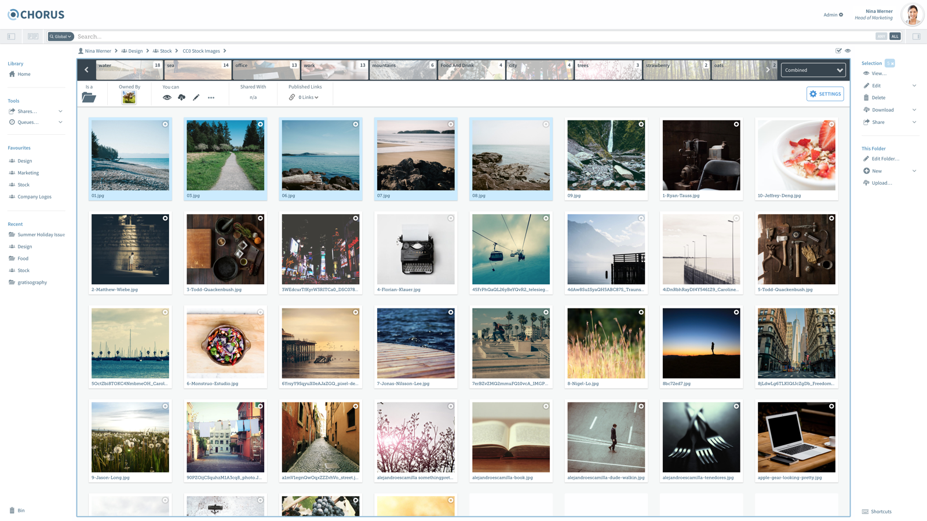The width and height of the screenshot is (927, 521).
Task: Open the more options ellipsis icon
Action: [211, 98]
